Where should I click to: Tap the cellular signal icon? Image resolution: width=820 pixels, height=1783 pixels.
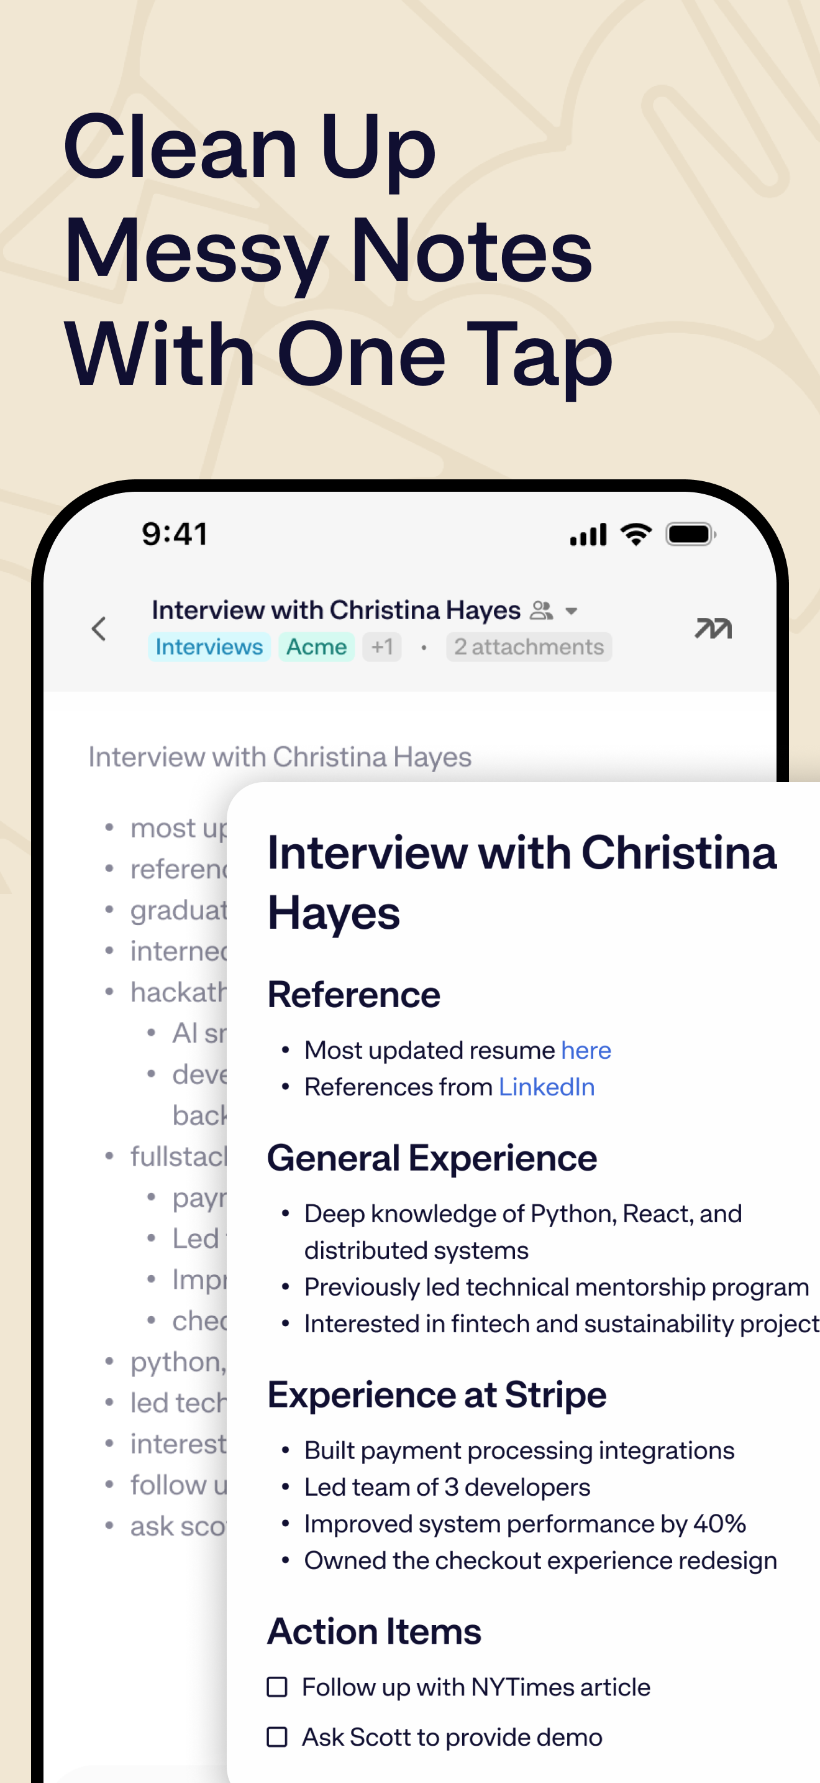click(588, 535)
